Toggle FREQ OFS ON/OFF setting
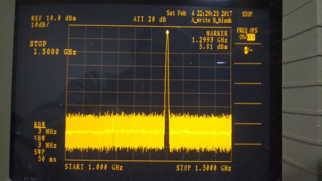322x181 pixels. click(x=247, y=34)
